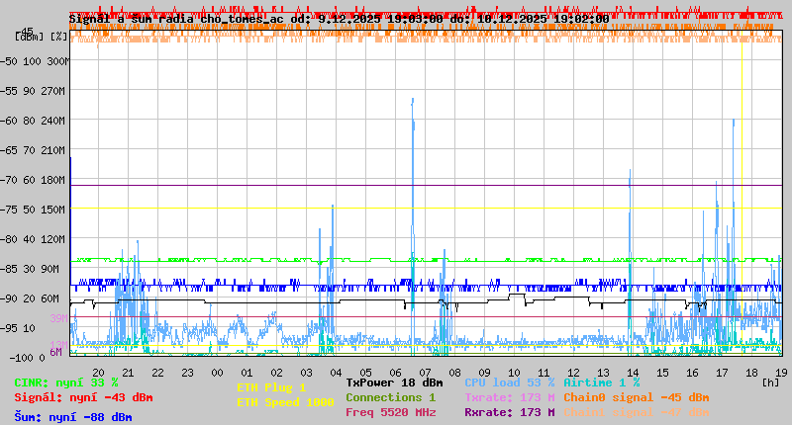The width and height of the screenshot is (792, 425).
Task: Click the hour 07 tick label
Action: (x=426, y=373)
